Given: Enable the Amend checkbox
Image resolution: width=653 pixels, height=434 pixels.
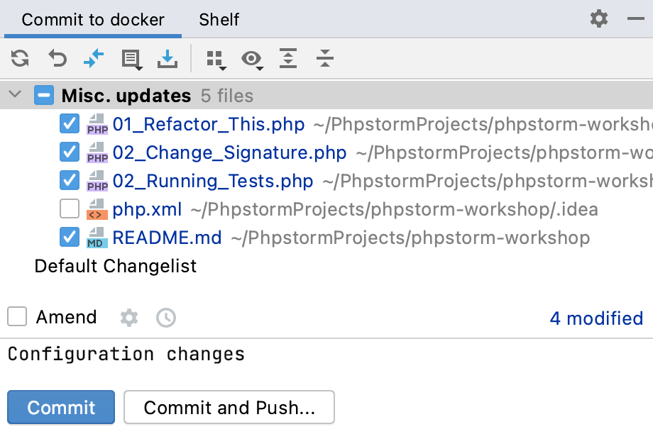Looking at the screenshot, I should click(17, 317).
